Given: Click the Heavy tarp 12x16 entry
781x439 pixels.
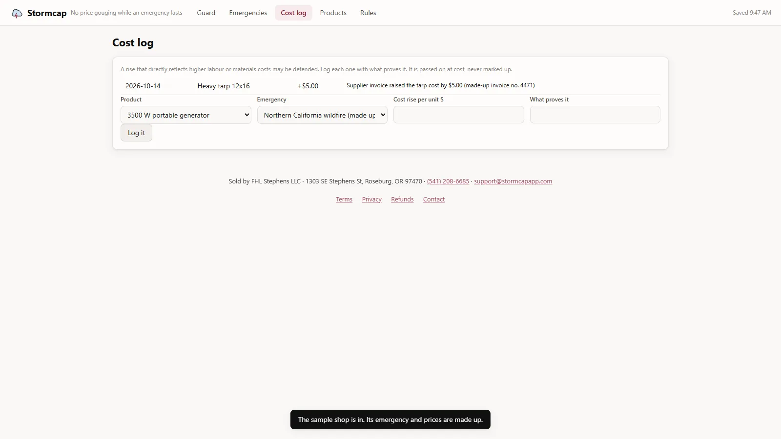Looking at the screenshot, I should (x=224, y=86).
